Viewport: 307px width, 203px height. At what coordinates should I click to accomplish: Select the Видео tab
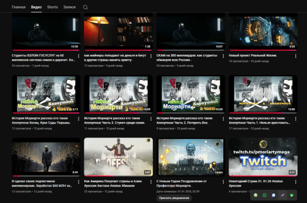coord(36,7)
